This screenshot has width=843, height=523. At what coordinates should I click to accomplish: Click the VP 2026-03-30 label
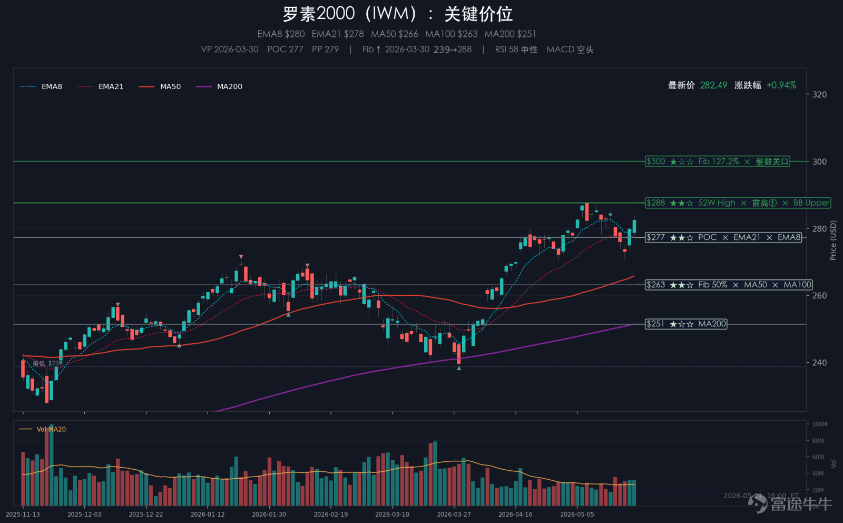click(230, 49)
